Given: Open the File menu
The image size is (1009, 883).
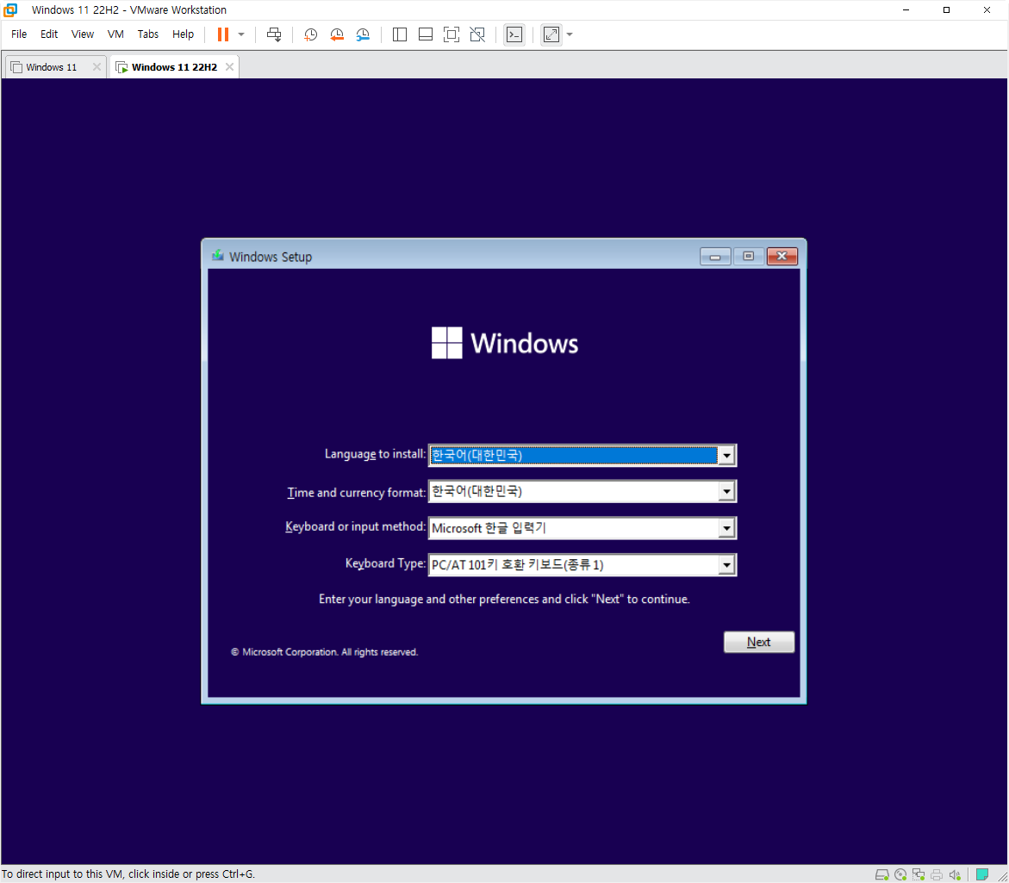Looking at the screenshot, I should [19, 34].
